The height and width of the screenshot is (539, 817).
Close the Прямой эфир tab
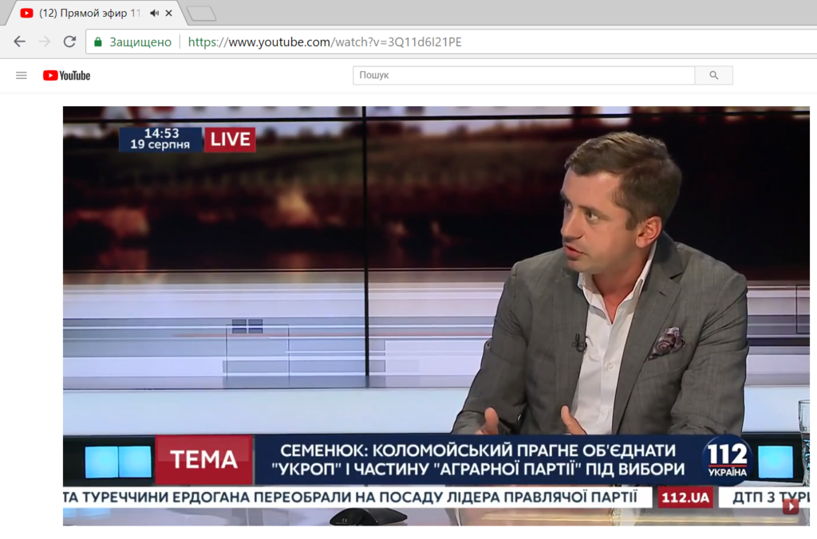169,14
